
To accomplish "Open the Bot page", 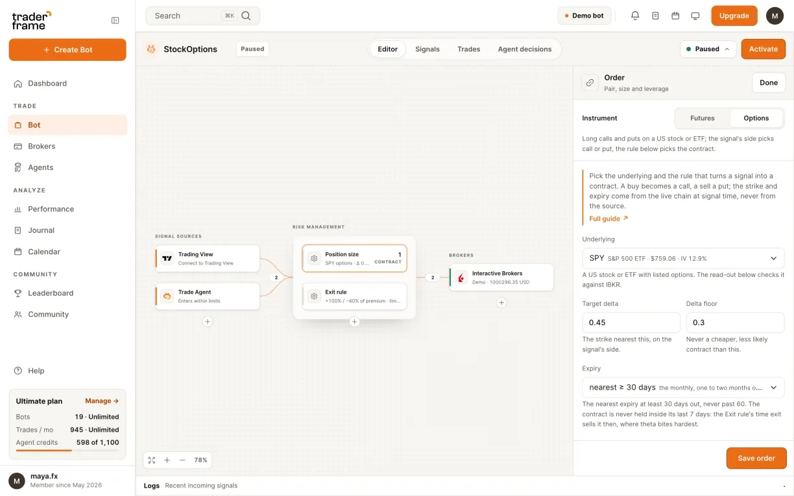I will [67, 124].
